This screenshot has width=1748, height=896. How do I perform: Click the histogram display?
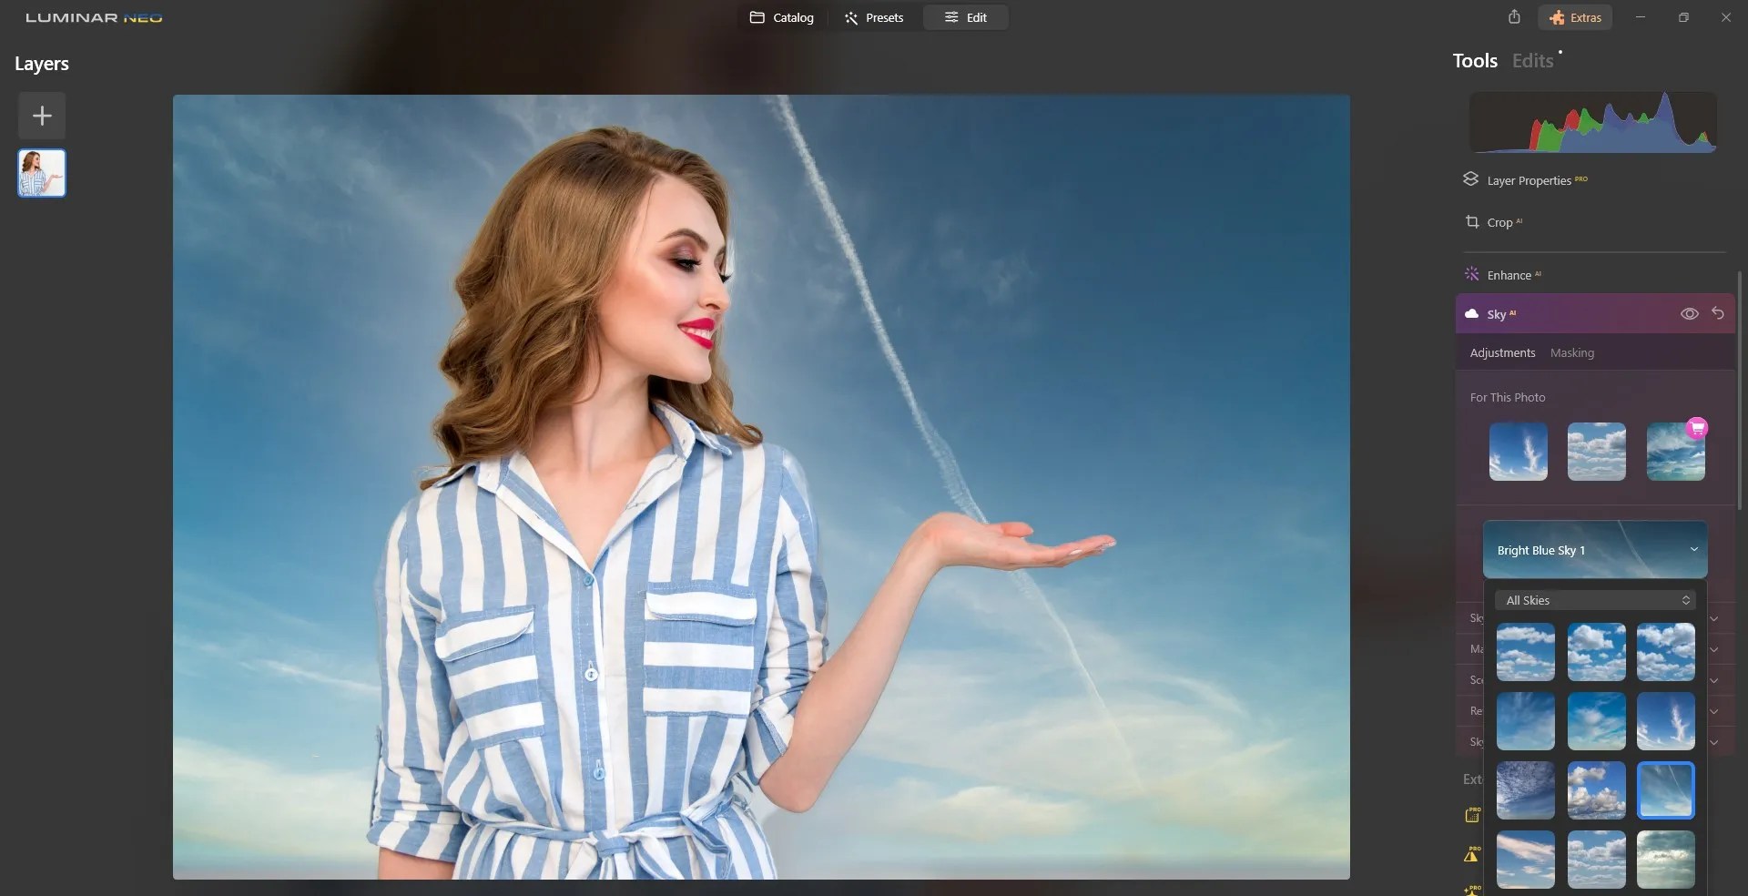pos(1592,122)
